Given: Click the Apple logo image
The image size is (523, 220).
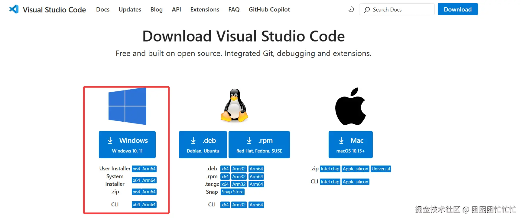Looking at the screenshot, I should [x=351, y=106].
